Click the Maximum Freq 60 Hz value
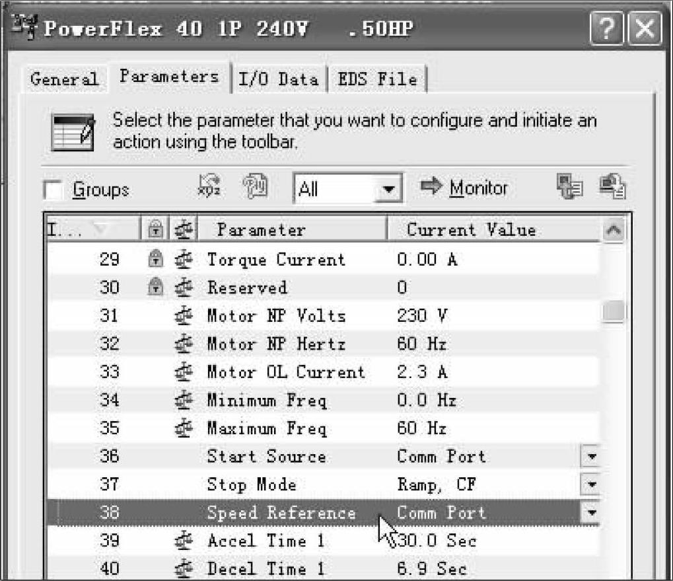The height and width of the screenshot is (581, 673). 422,428
